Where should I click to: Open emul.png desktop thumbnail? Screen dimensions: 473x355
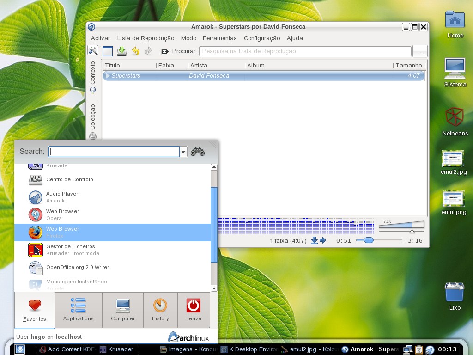tap(454, 202)
